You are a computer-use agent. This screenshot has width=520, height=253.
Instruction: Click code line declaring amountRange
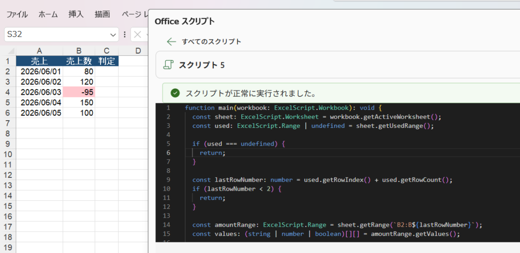pyautogui.click(x=337, y=225)
